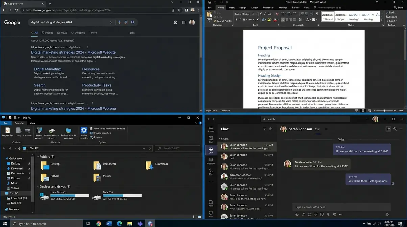Open the References tab in Word
The width and height of the screenshot is (407, 227).
click(x=268, y=7)
